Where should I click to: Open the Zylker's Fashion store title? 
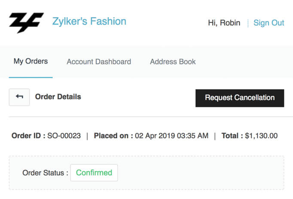(x=89, y=21)
